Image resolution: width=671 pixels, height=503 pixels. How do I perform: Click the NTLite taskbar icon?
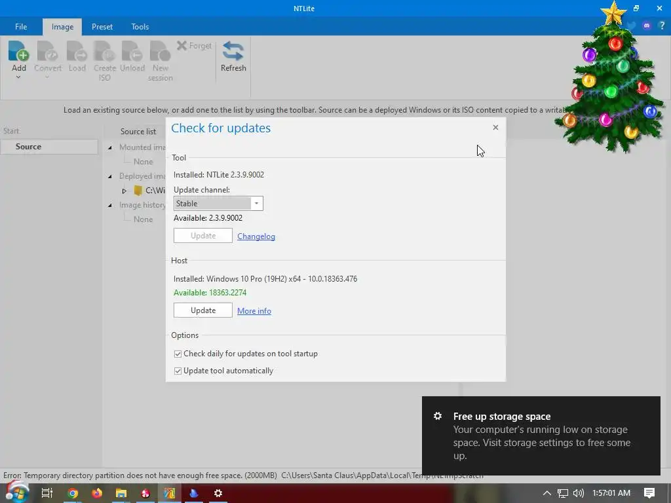170,493
